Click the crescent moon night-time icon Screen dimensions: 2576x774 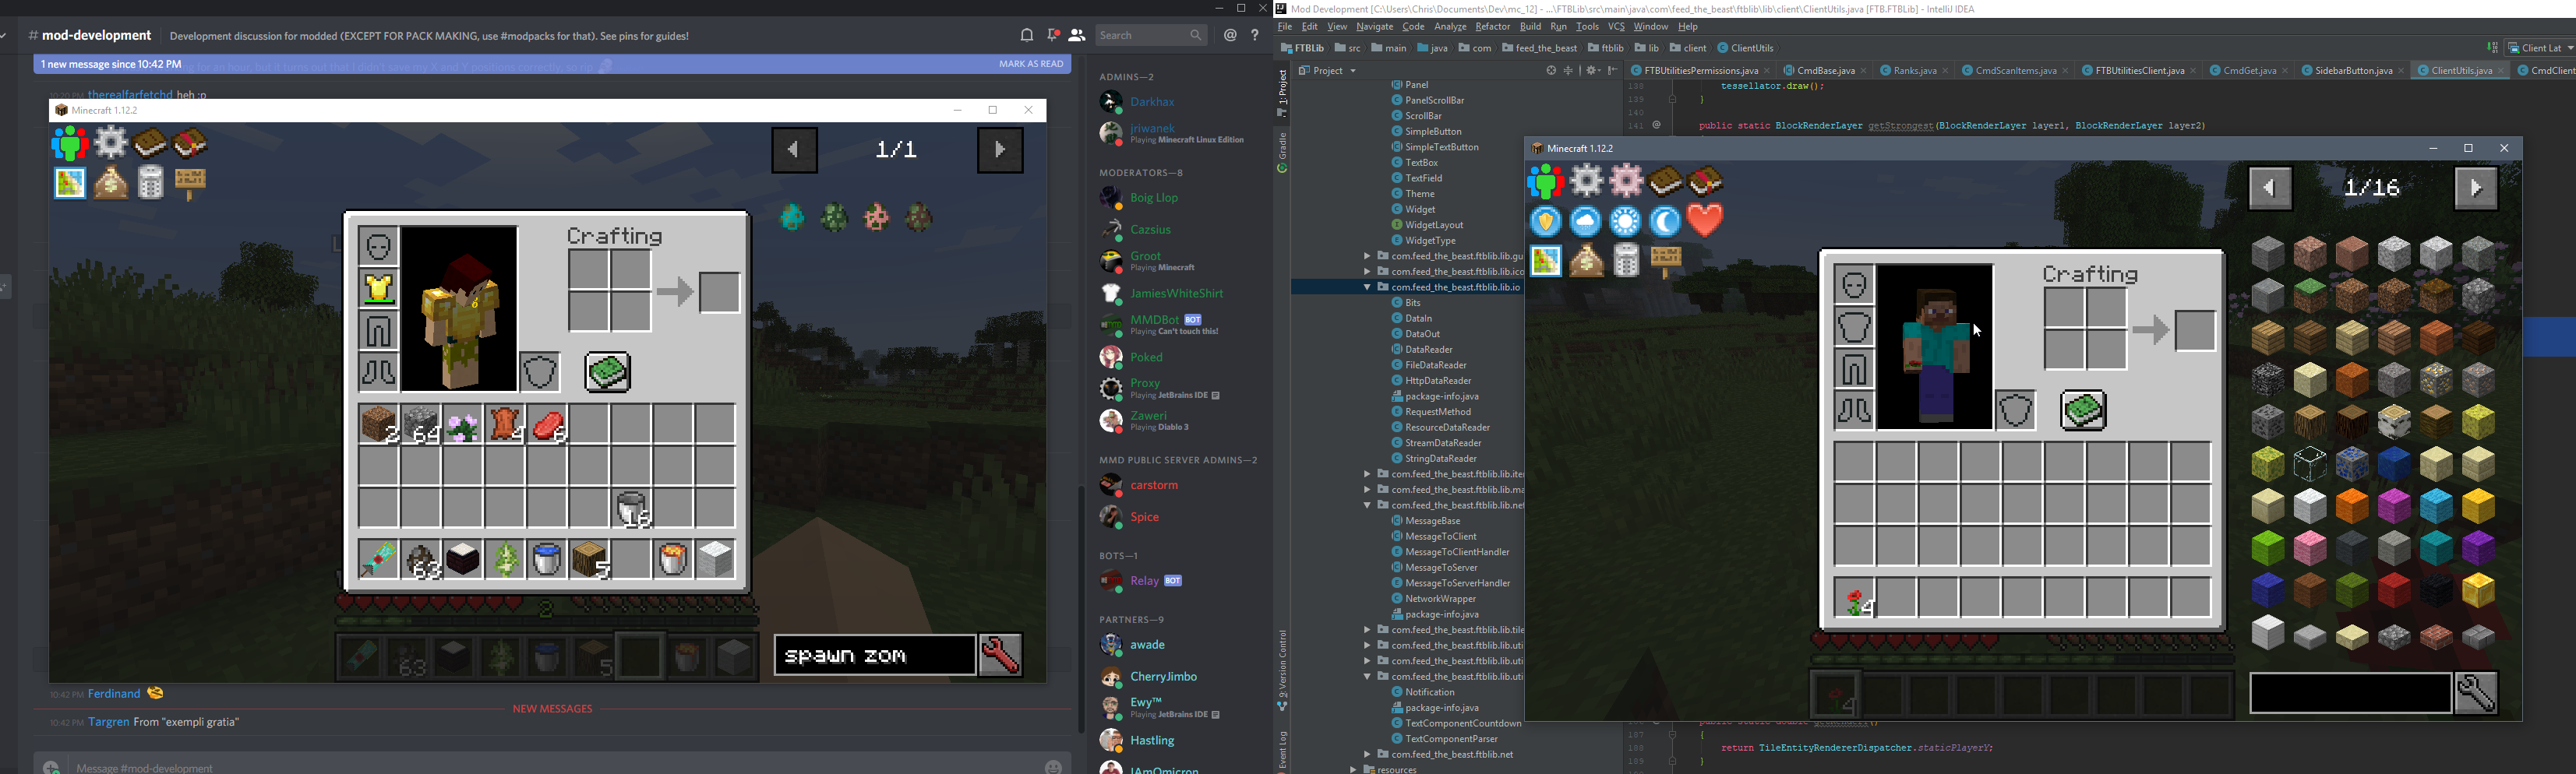[x=1665, y=220]
